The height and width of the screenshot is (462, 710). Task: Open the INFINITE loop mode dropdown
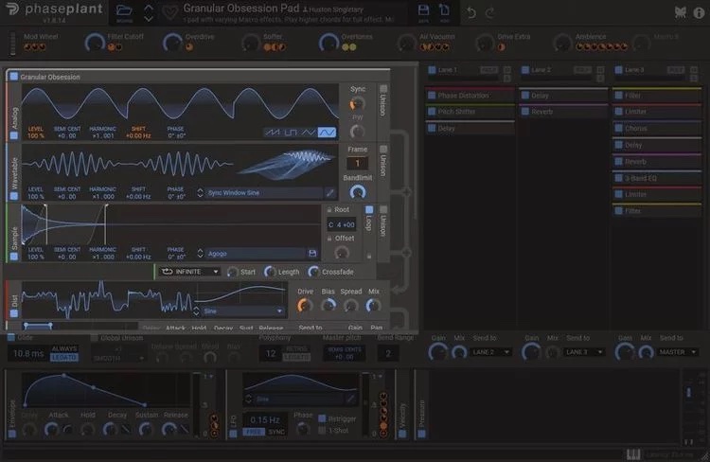tap(189, 272)
